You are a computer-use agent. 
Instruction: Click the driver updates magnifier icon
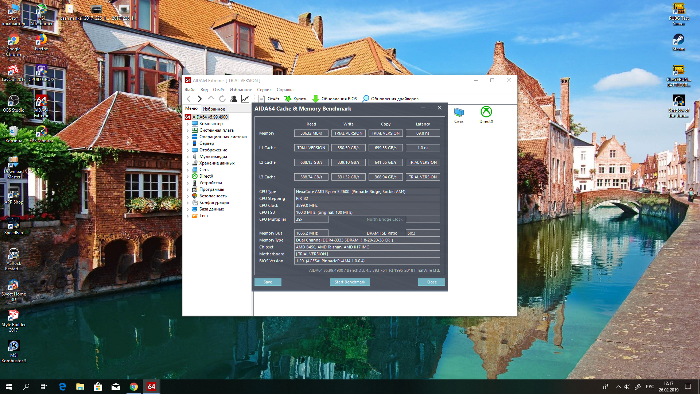365,99
